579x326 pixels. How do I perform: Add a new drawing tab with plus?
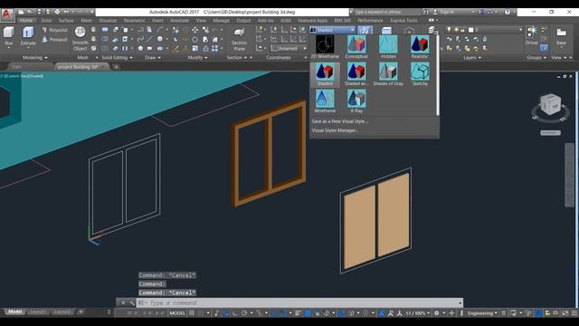click(116, 67)
